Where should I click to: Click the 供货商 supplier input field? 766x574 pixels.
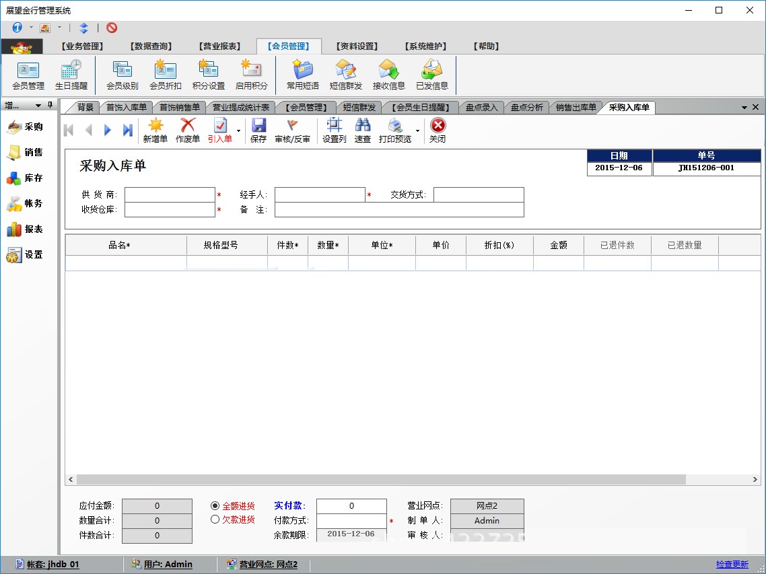click(170, 194)
